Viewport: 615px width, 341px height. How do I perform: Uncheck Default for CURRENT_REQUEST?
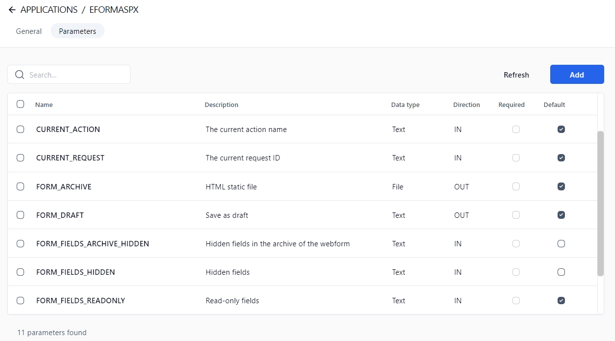click(561, 158)
